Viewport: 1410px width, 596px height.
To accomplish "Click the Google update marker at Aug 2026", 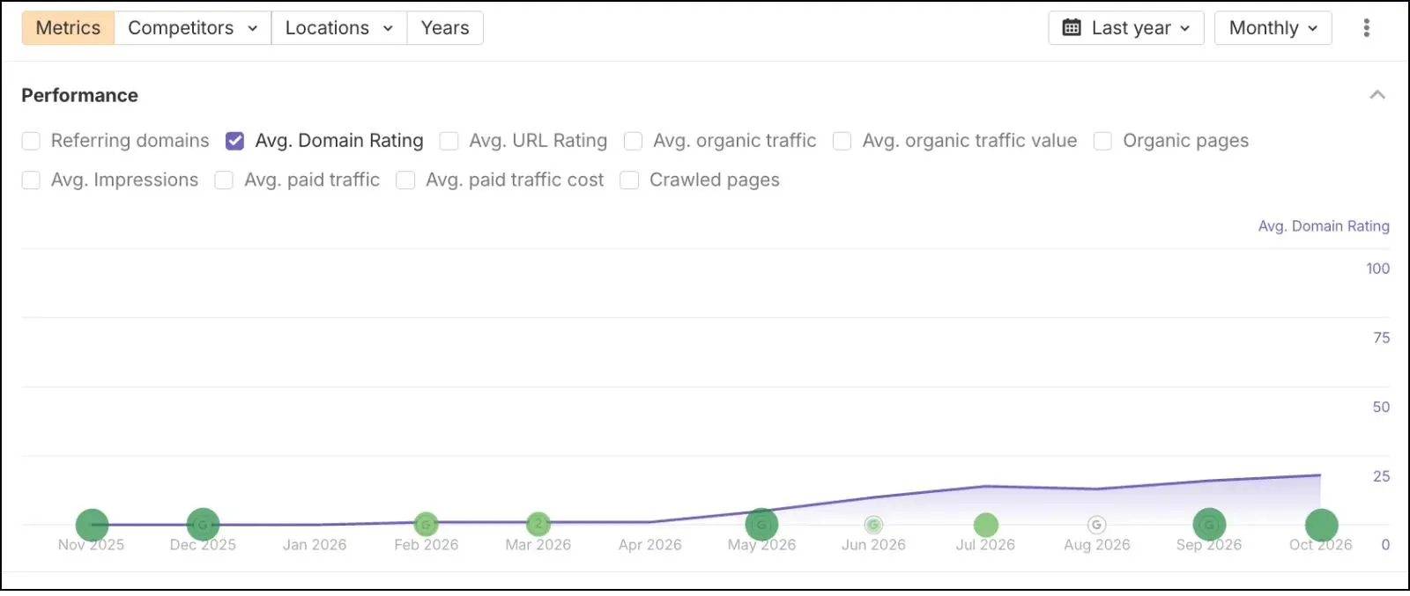I will pos(1097,526).
